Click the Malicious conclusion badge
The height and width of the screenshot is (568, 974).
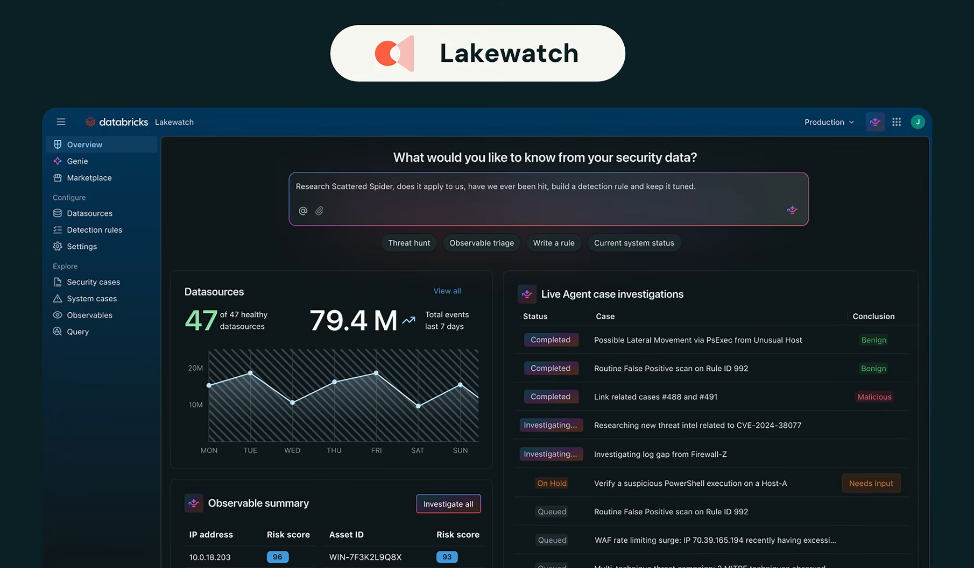(874, 397)
